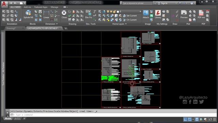Open the quick access toolbar customize dropdown

pos(25,3)
